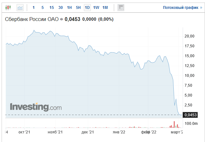Open the Потоковый график link
The image size is (205, 142).
coord(182,8)
